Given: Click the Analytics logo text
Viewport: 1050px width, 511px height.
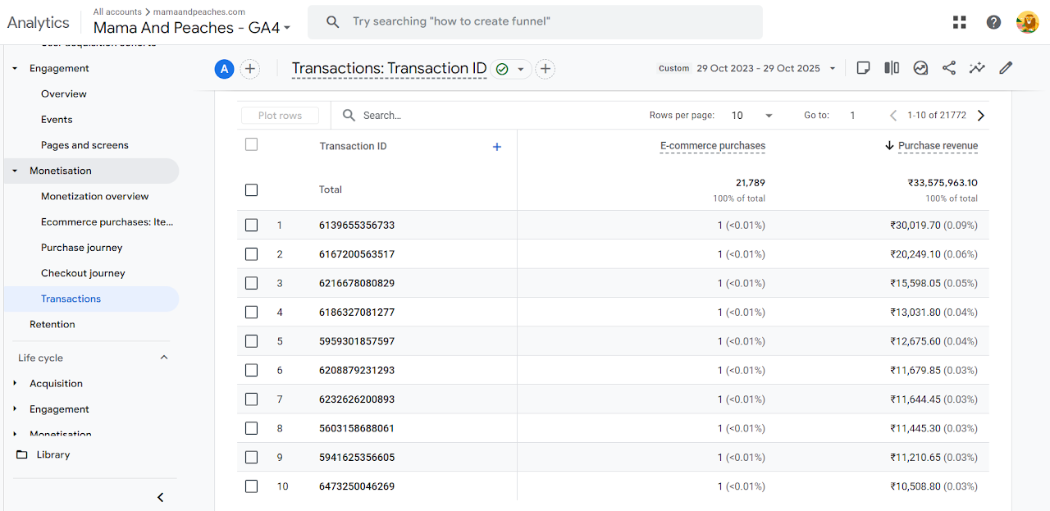Looking at the screenshot, I should [38, 23].
